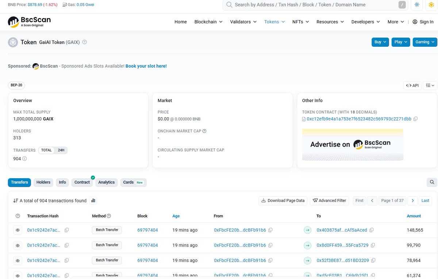Screen dimensions: 438x279
Task: Click Download Page Data
Action: point(283,200)
